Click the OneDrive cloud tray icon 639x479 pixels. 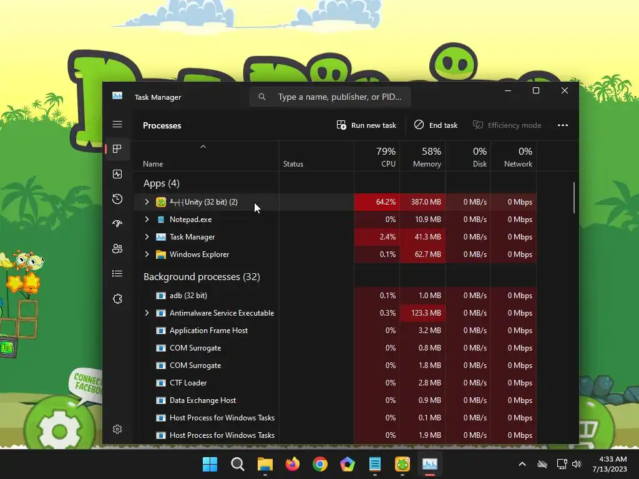[542, 464]
